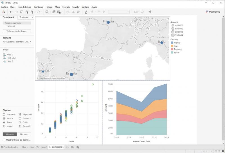Image resolution: width=225 pixels, height=153 pixels.
Task: Click the share icon in toolbar
Action: click(150, 12)
